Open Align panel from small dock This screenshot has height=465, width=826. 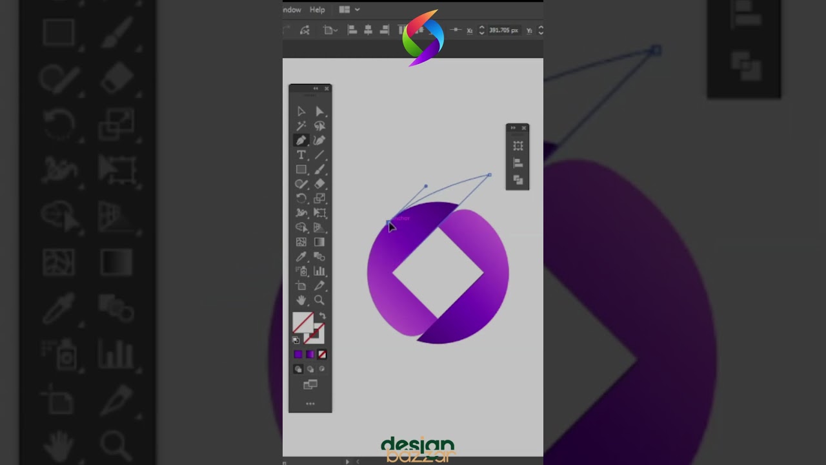coord(518,163)
